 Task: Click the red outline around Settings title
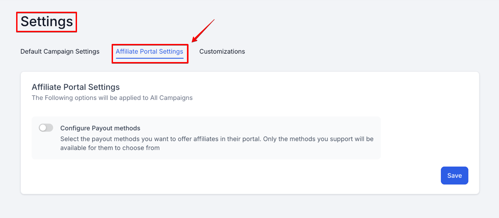[x=17, y=22]
